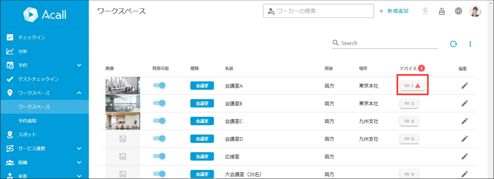Open the device link button for 会議室A
Viewport: 494px width, 179px height.
coord(412,86)
